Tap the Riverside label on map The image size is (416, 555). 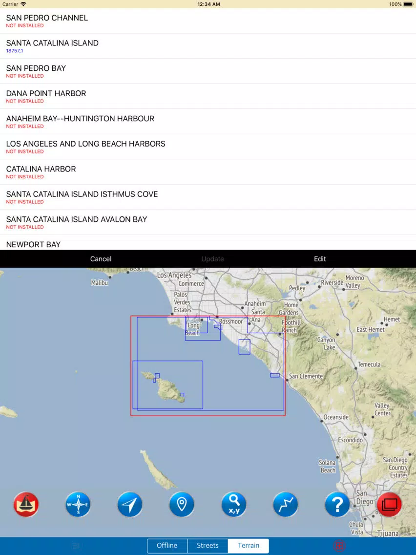coord(332,282)
